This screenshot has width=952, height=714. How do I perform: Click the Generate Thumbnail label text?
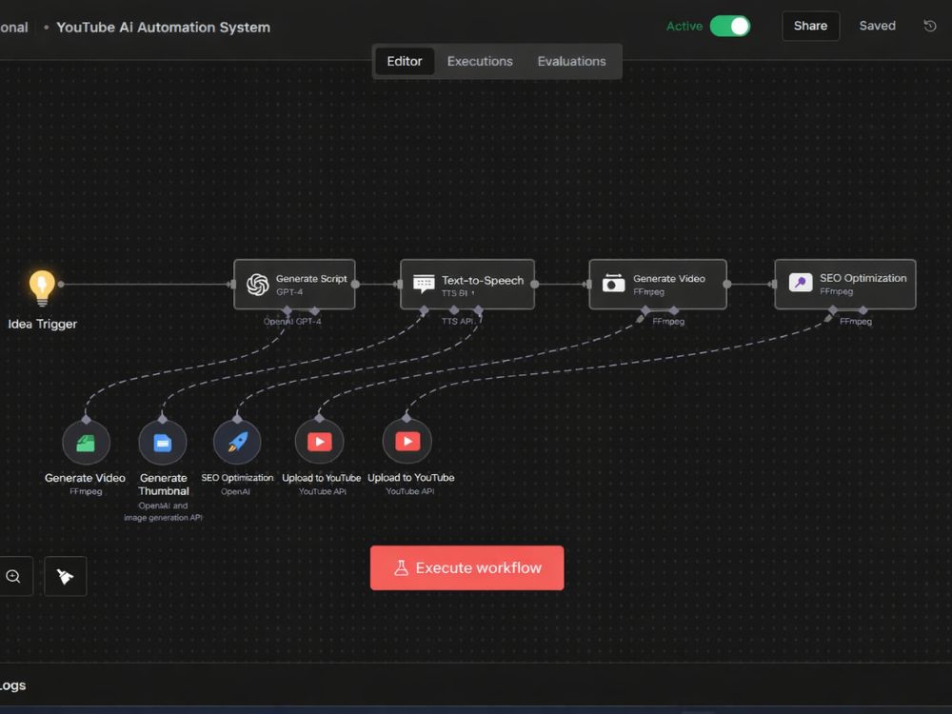pos(164,485)
